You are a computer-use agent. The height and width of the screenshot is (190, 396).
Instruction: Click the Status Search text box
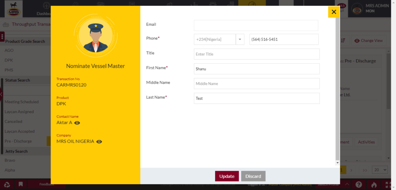[x=27, y=90]
